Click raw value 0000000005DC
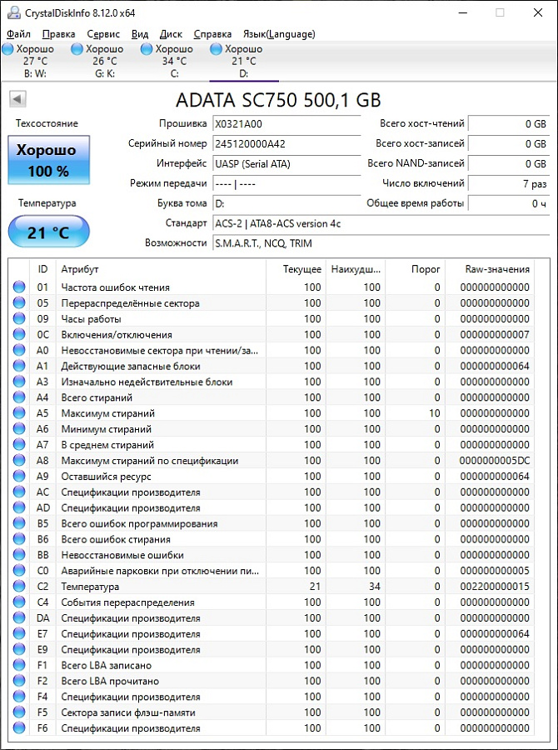558x750 pixels. point(495,461)
